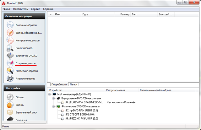Click the Быстрый column header

(166, 14)
